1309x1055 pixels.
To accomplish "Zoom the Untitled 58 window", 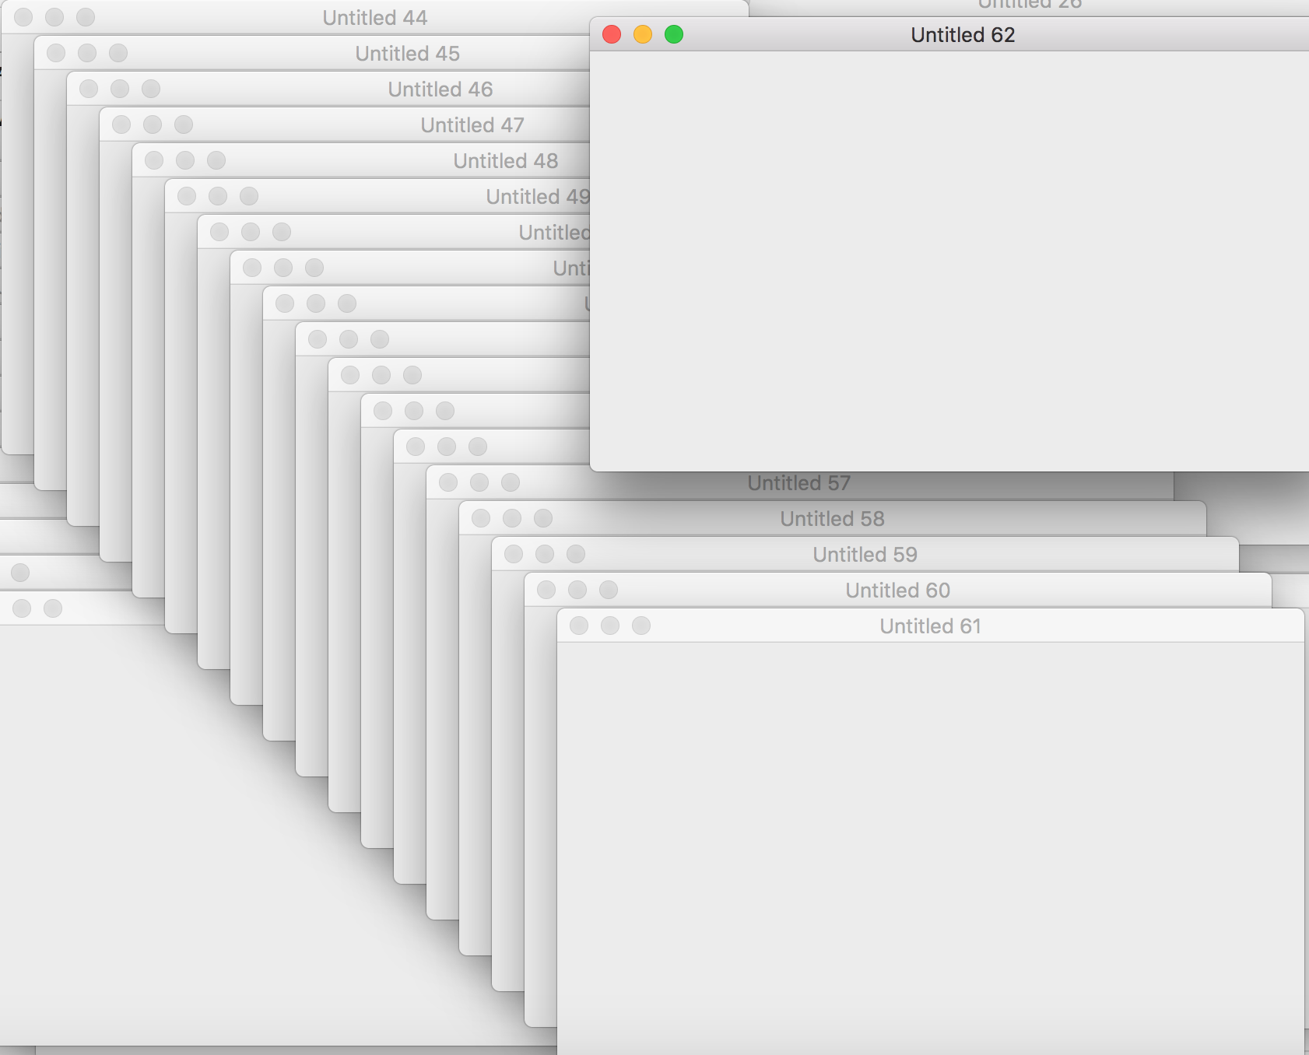I will (x=543, y=518).
